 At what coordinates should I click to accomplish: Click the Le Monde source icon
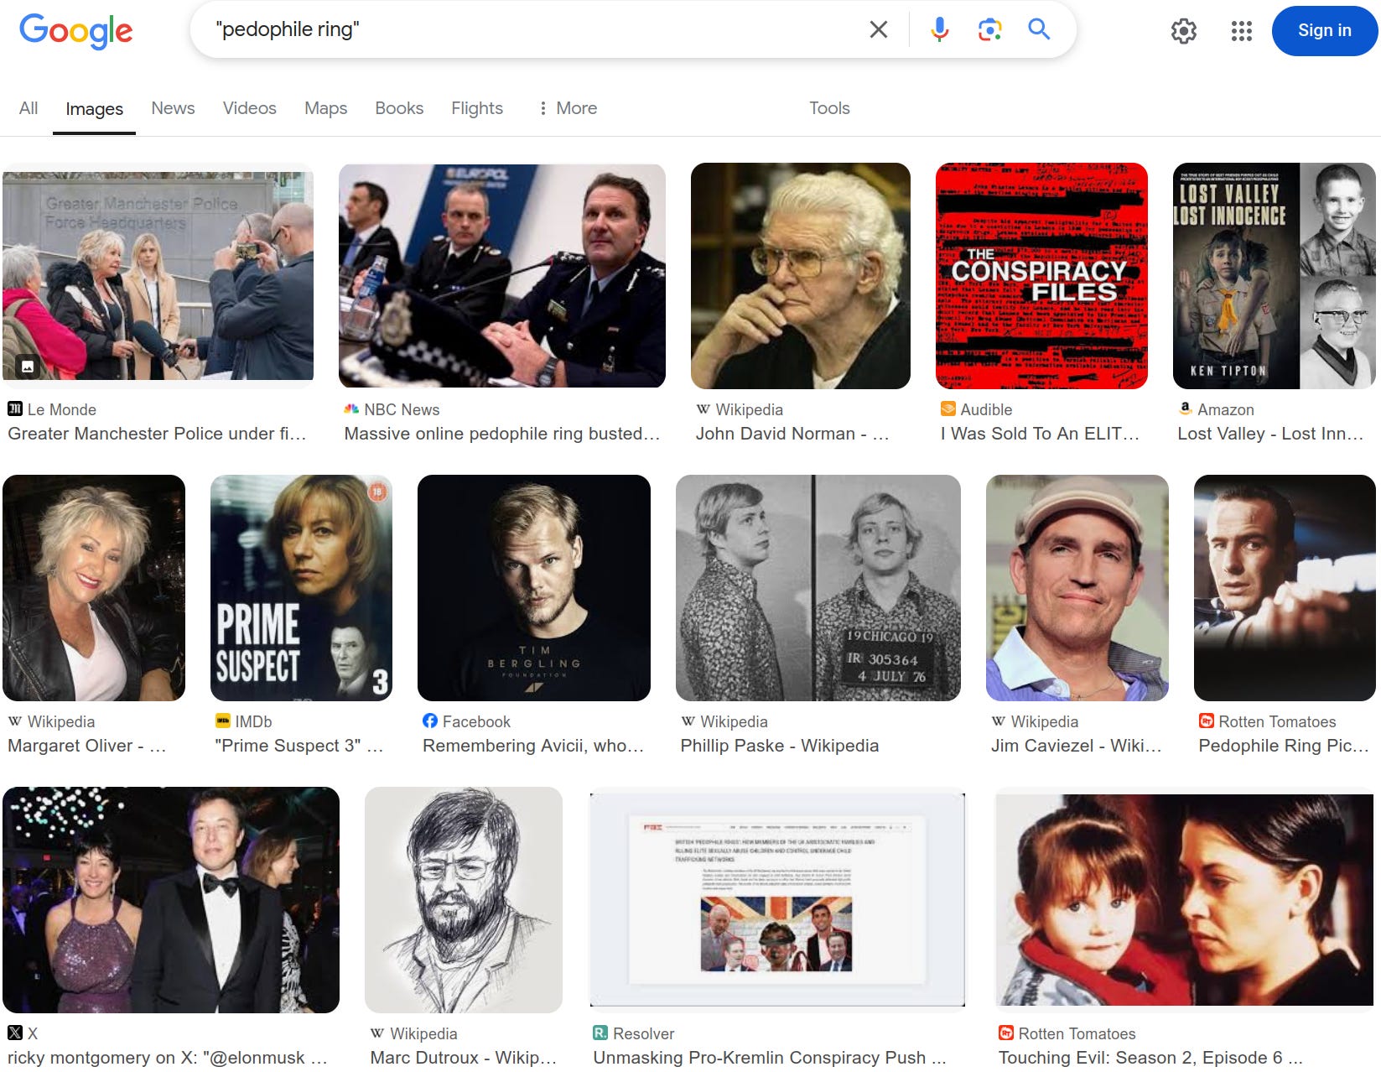point(15,409)
